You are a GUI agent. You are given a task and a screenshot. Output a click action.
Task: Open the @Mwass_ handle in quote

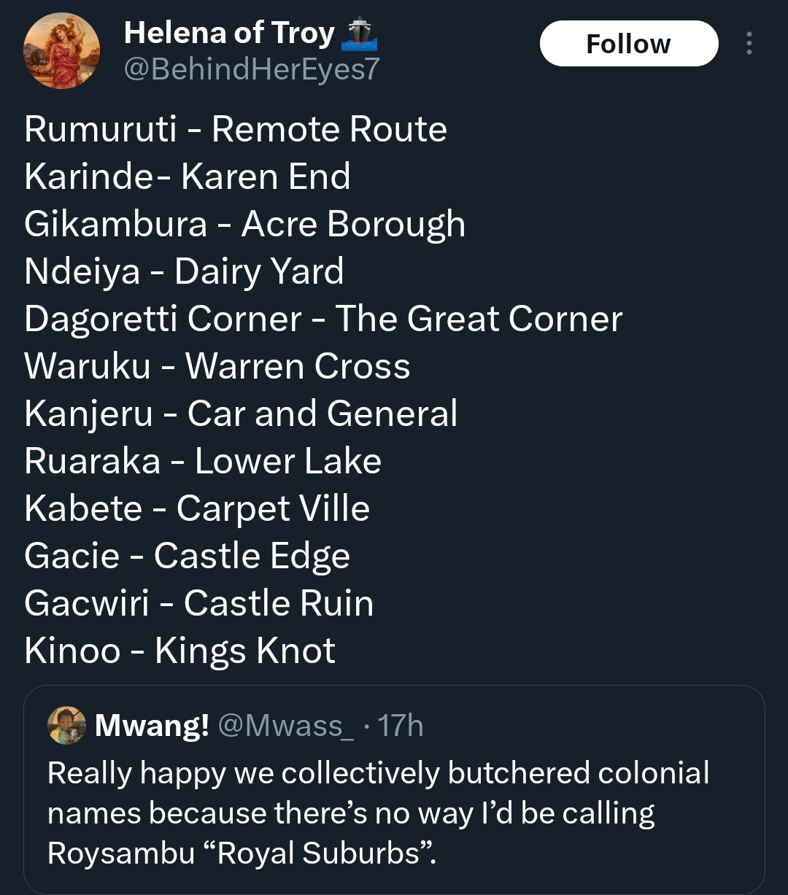pyautogui.click(x=286, y=726)
